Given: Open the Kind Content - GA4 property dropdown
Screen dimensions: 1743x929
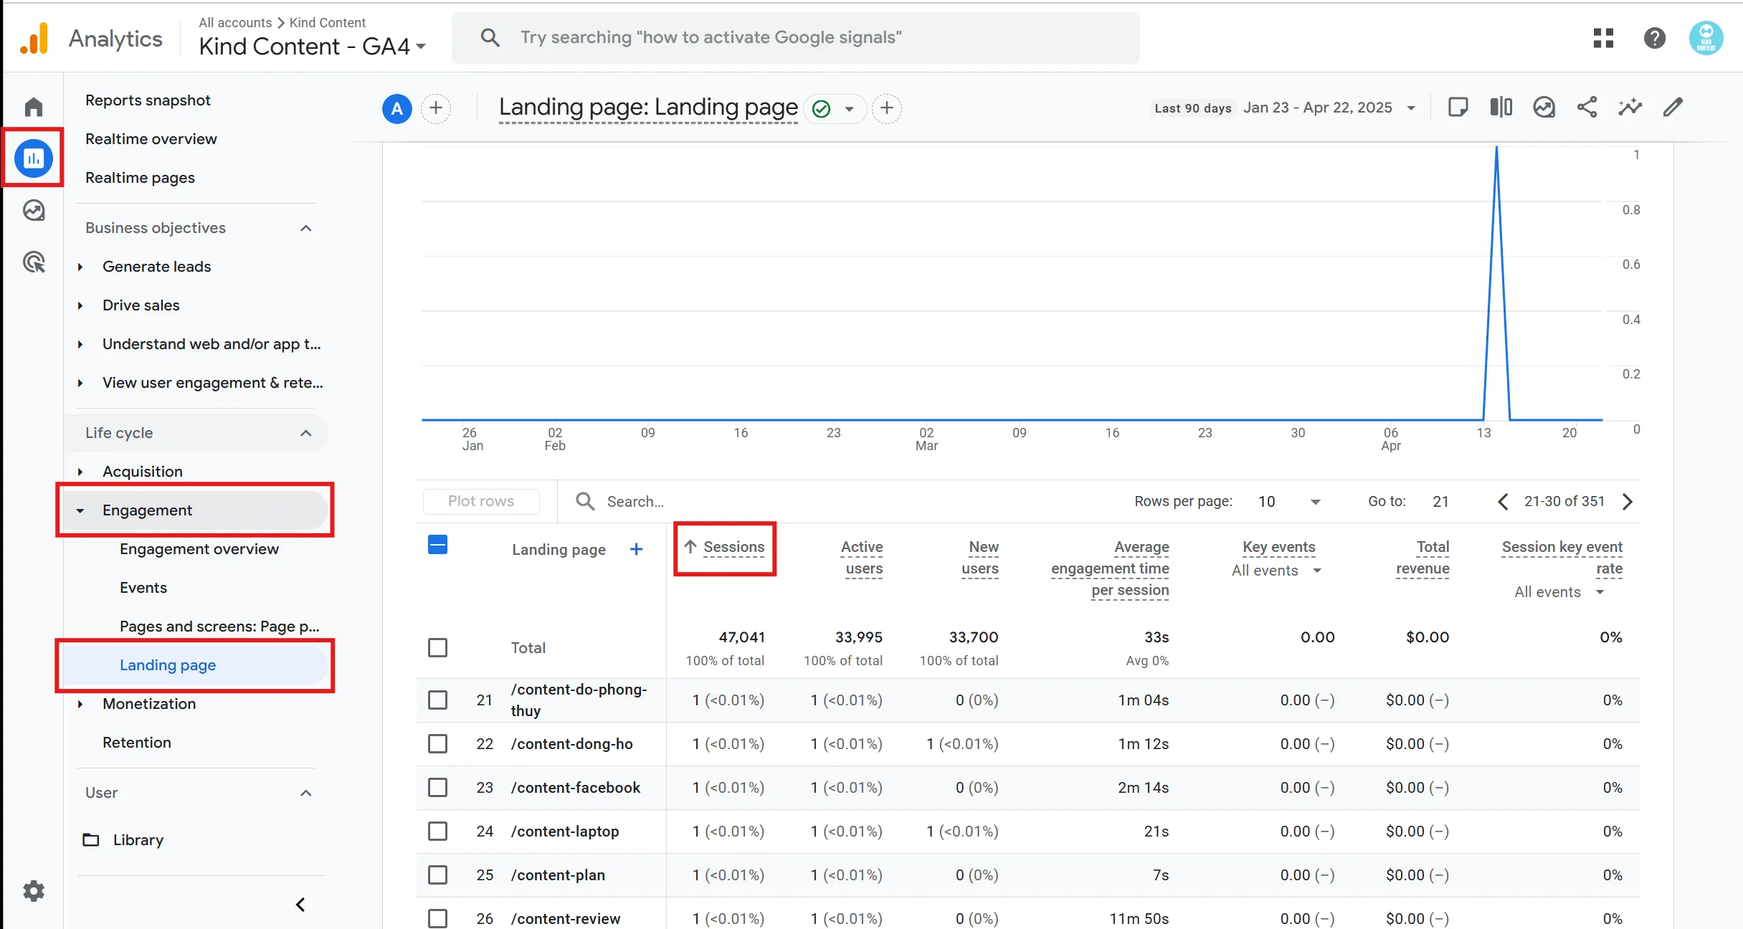Looking at the screenshot, I should pyautogui.click(x=313, y=47).
